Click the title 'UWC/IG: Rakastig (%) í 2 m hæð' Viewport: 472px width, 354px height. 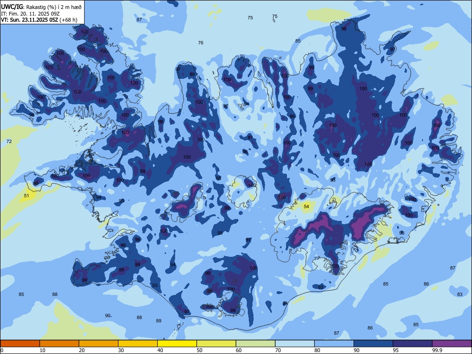point(41,7)
